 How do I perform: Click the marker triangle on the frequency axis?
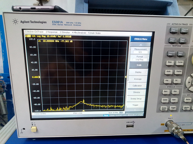tap(84, 111)
